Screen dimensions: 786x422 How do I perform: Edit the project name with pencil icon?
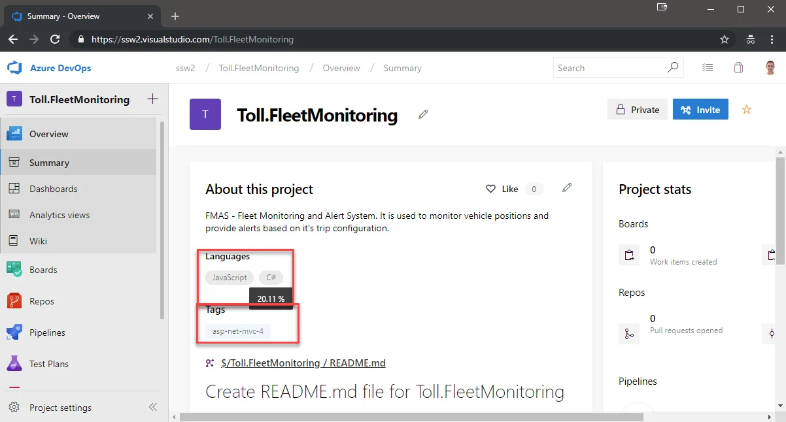coord(423,115)
